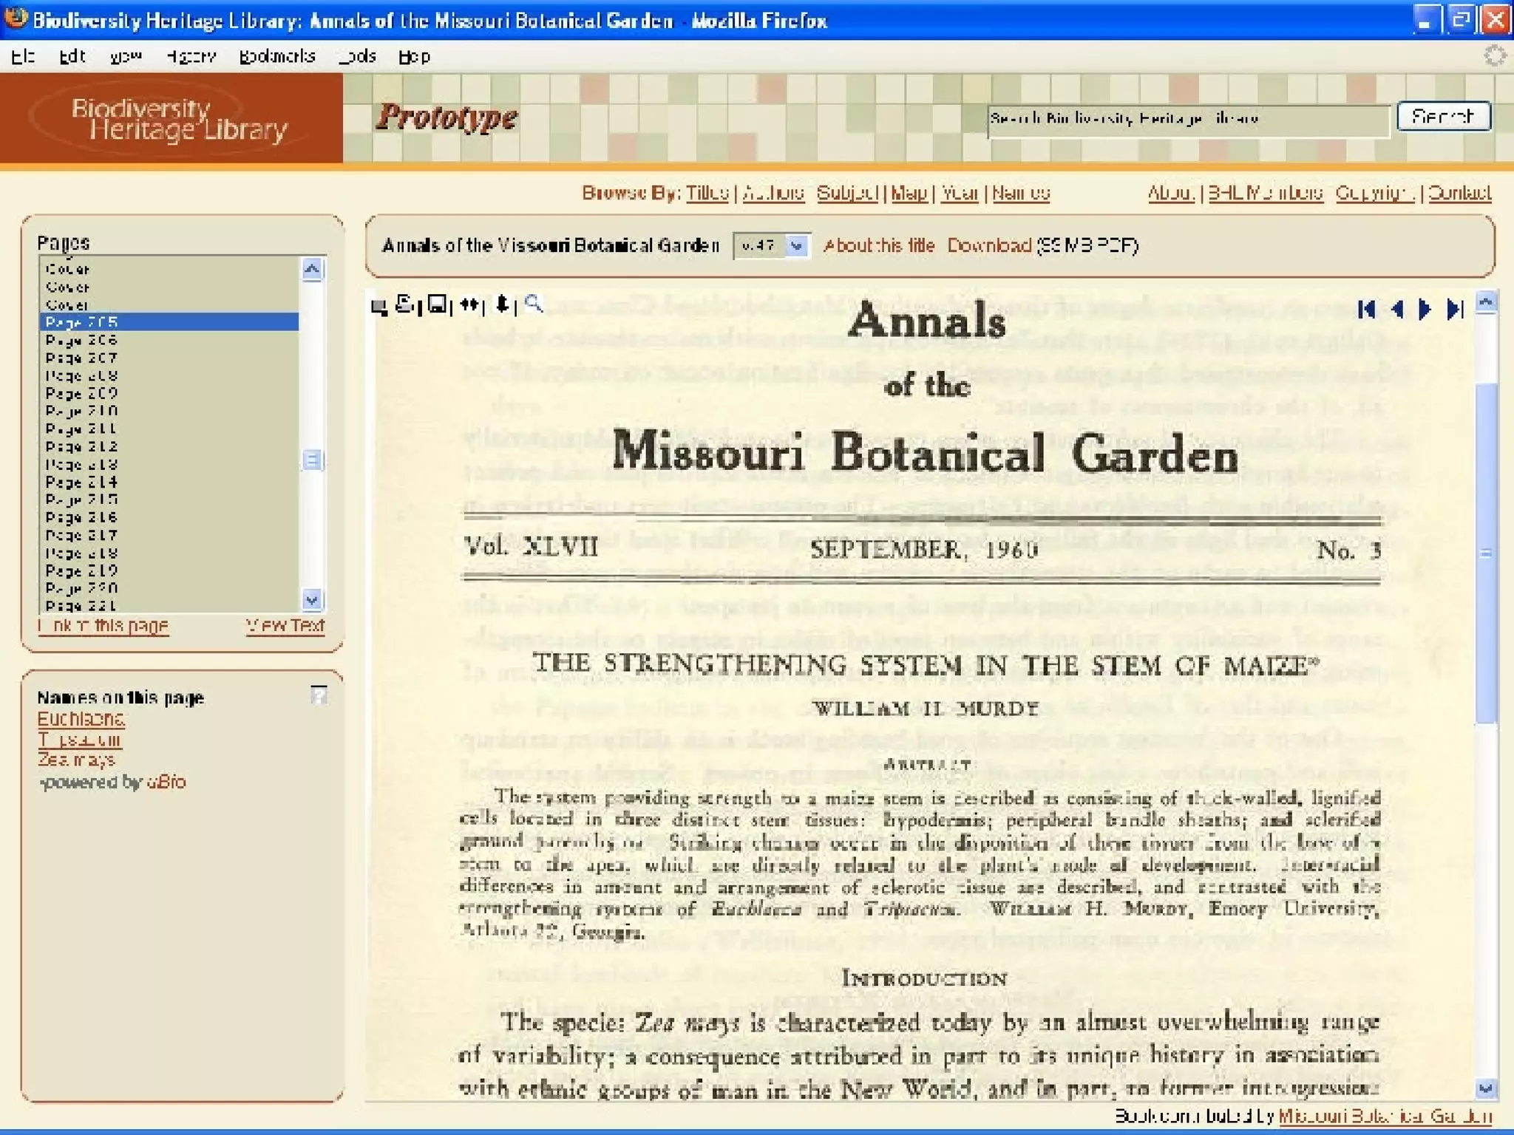Go to the first page with skip-back arrow
The width and height of the screenshot is (1514, 1135).
(x=1366, y=309)
